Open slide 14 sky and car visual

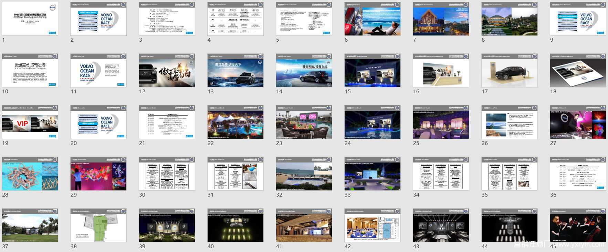pyautogui.click(x=304, y=70)
